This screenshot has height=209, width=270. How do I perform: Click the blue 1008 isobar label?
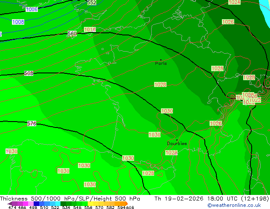point(18,22)
